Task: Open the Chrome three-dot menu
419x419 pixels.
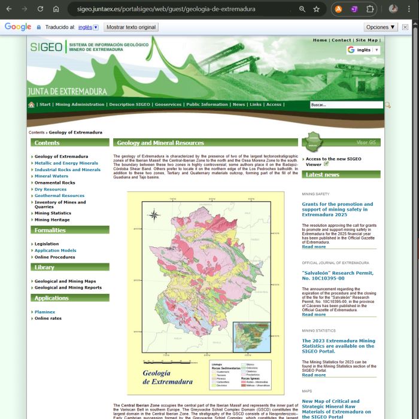Action: [x=409, y=9]
